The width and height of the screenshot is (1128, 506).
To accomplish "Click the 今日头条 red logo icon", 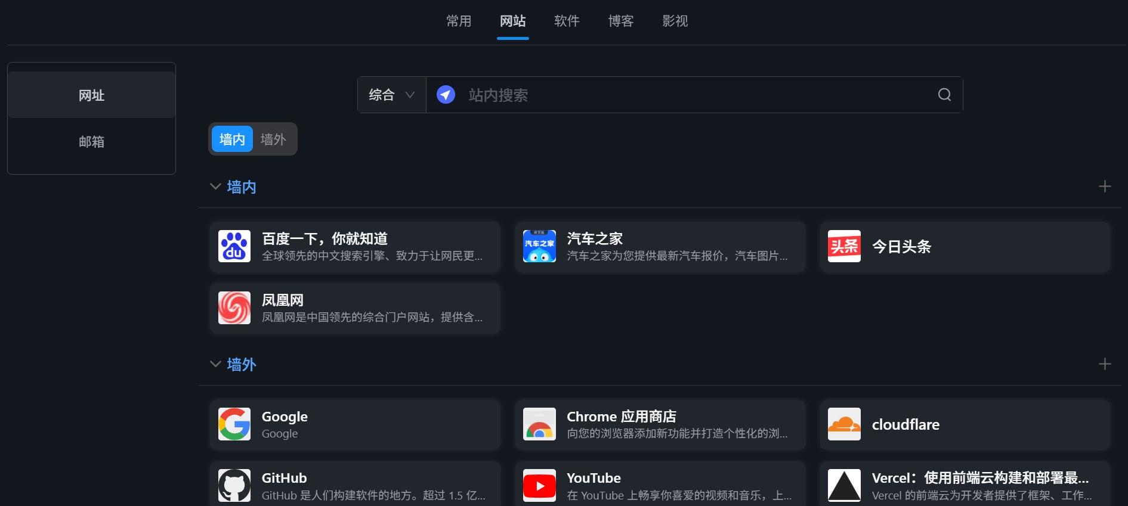I will coord(844,246).
